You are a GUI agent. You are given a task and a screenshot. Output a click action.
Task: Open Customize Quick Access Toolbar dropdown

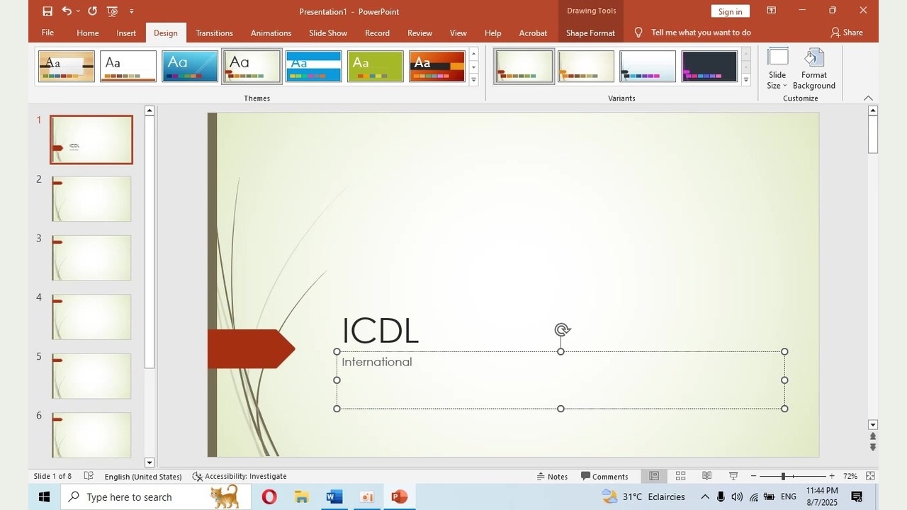click(132, 11)
